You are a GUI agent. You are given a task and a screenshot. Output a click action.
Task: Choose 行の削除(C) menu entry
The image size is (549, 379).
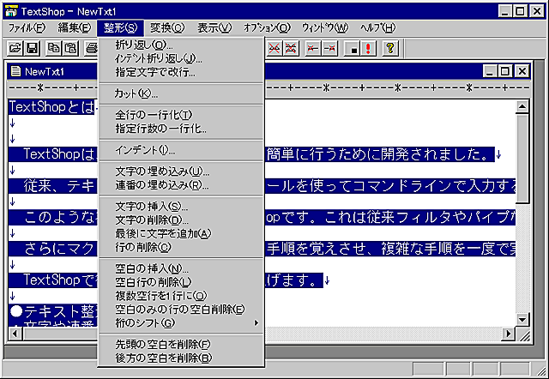tap(181, 248)
